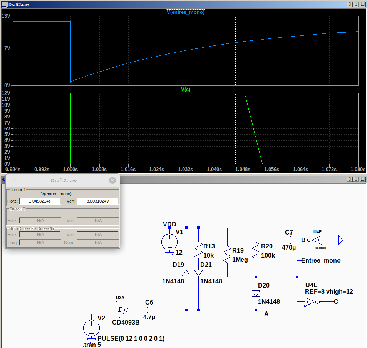Click the green V(c) trace label
The width and height of the screenshot is (367, 348).
[x=186, y=89]
